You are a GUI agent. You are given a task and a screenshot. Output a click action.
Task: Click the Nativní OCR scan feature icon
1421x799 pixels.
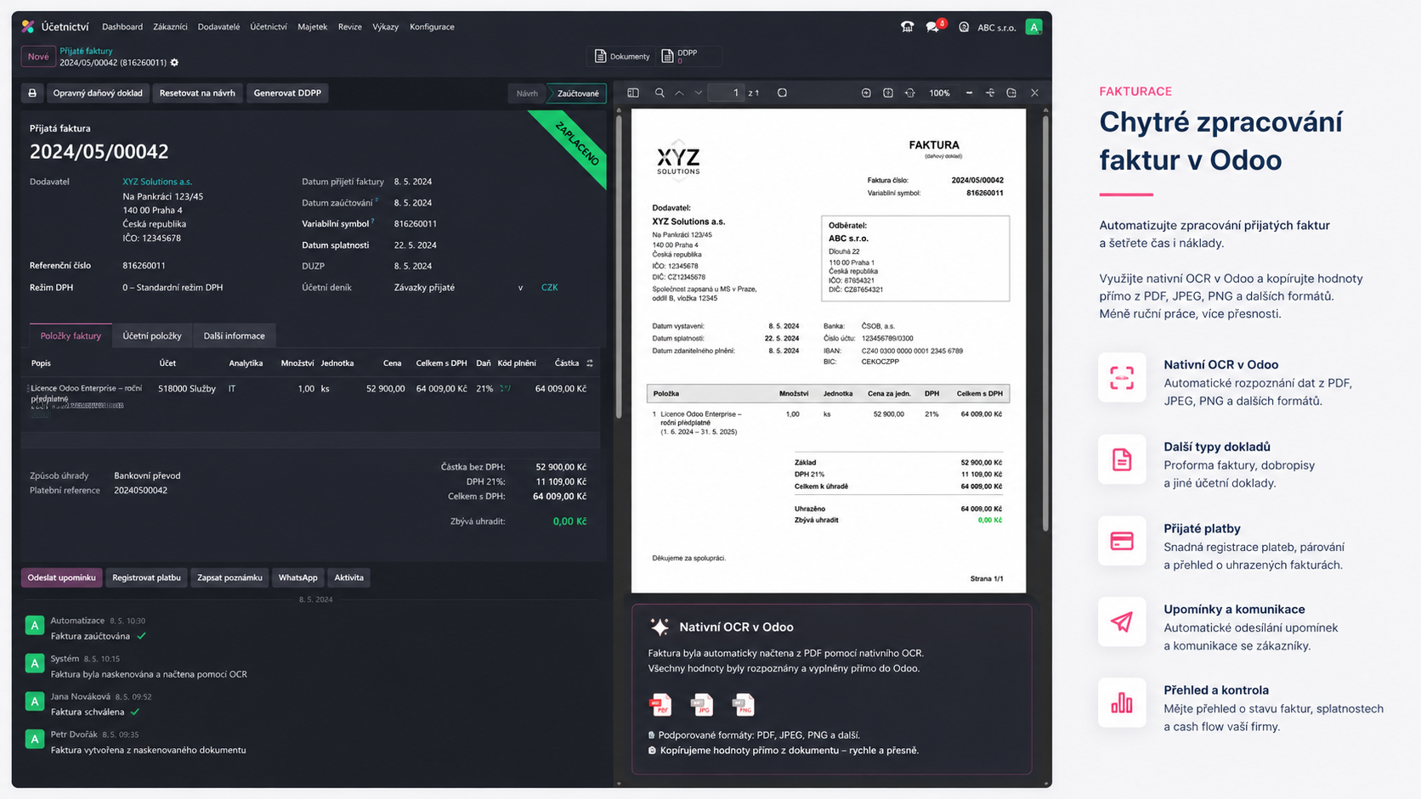click(x=1122, y=378)
